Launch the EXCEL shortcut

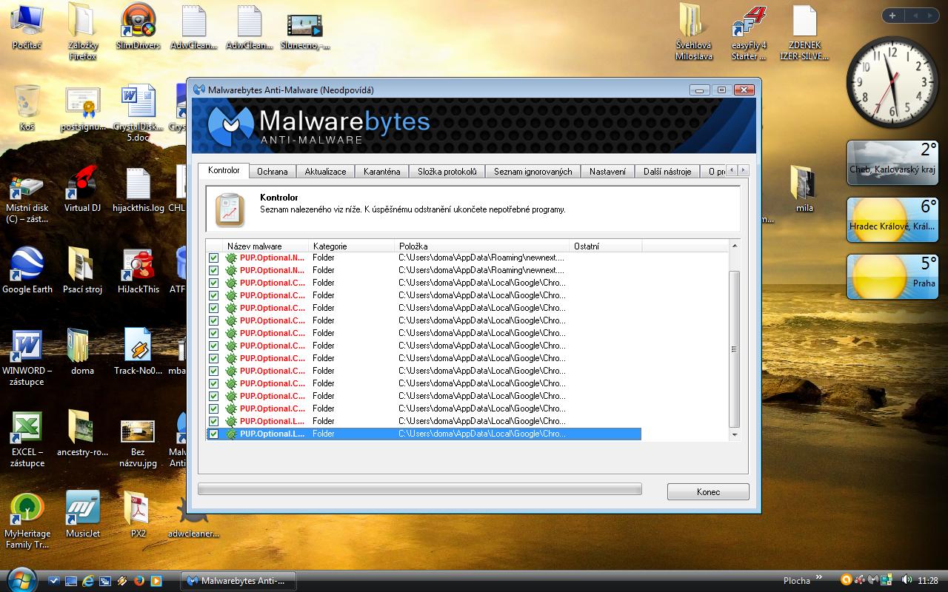(x=27, y=438)
